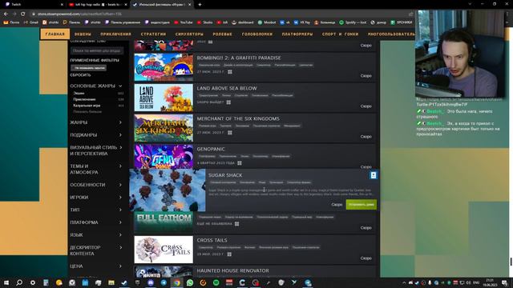Open Bombing!! 2 game thumbnail

coord(164,67)
